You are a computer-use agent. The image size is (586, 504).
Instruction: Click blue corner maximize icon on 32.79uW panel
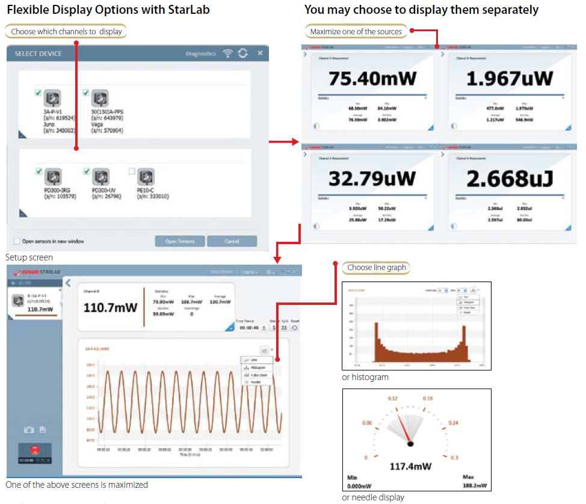(431, 227)
